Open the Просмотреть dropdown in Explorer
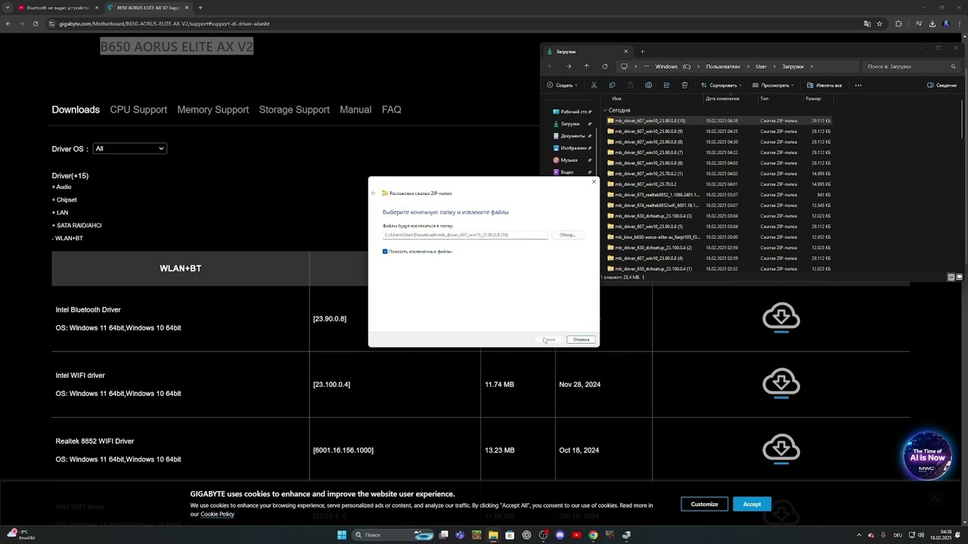Image resolution: width=968 pixels, height=544 pixels. click(773, 85)
